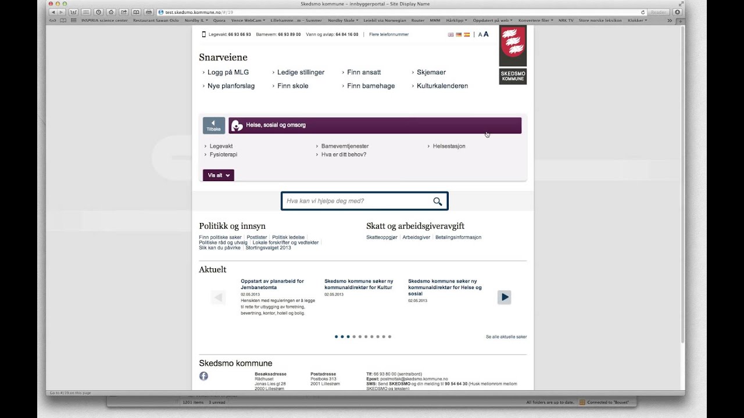Click the Helse, sosial og omsorg header
Screen dimensions: 744x418
(375, 125)
